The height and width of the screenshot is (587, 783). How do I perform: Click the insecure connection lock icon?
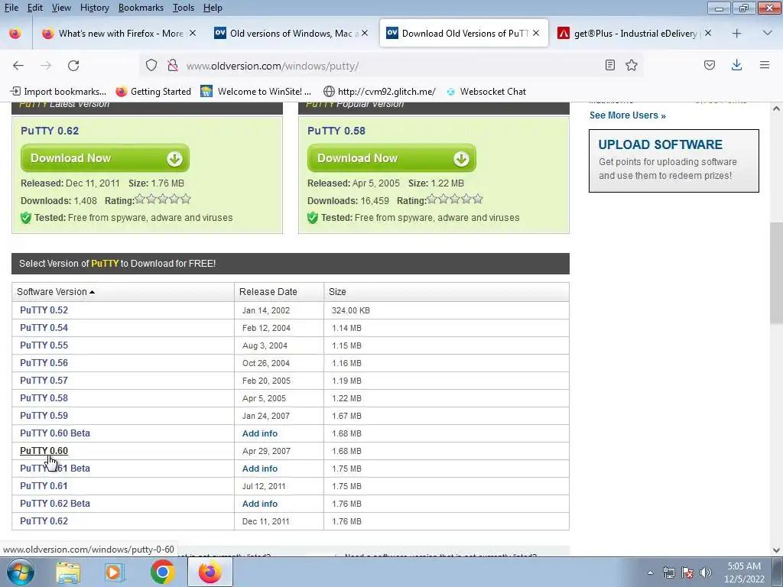(173, 66)
